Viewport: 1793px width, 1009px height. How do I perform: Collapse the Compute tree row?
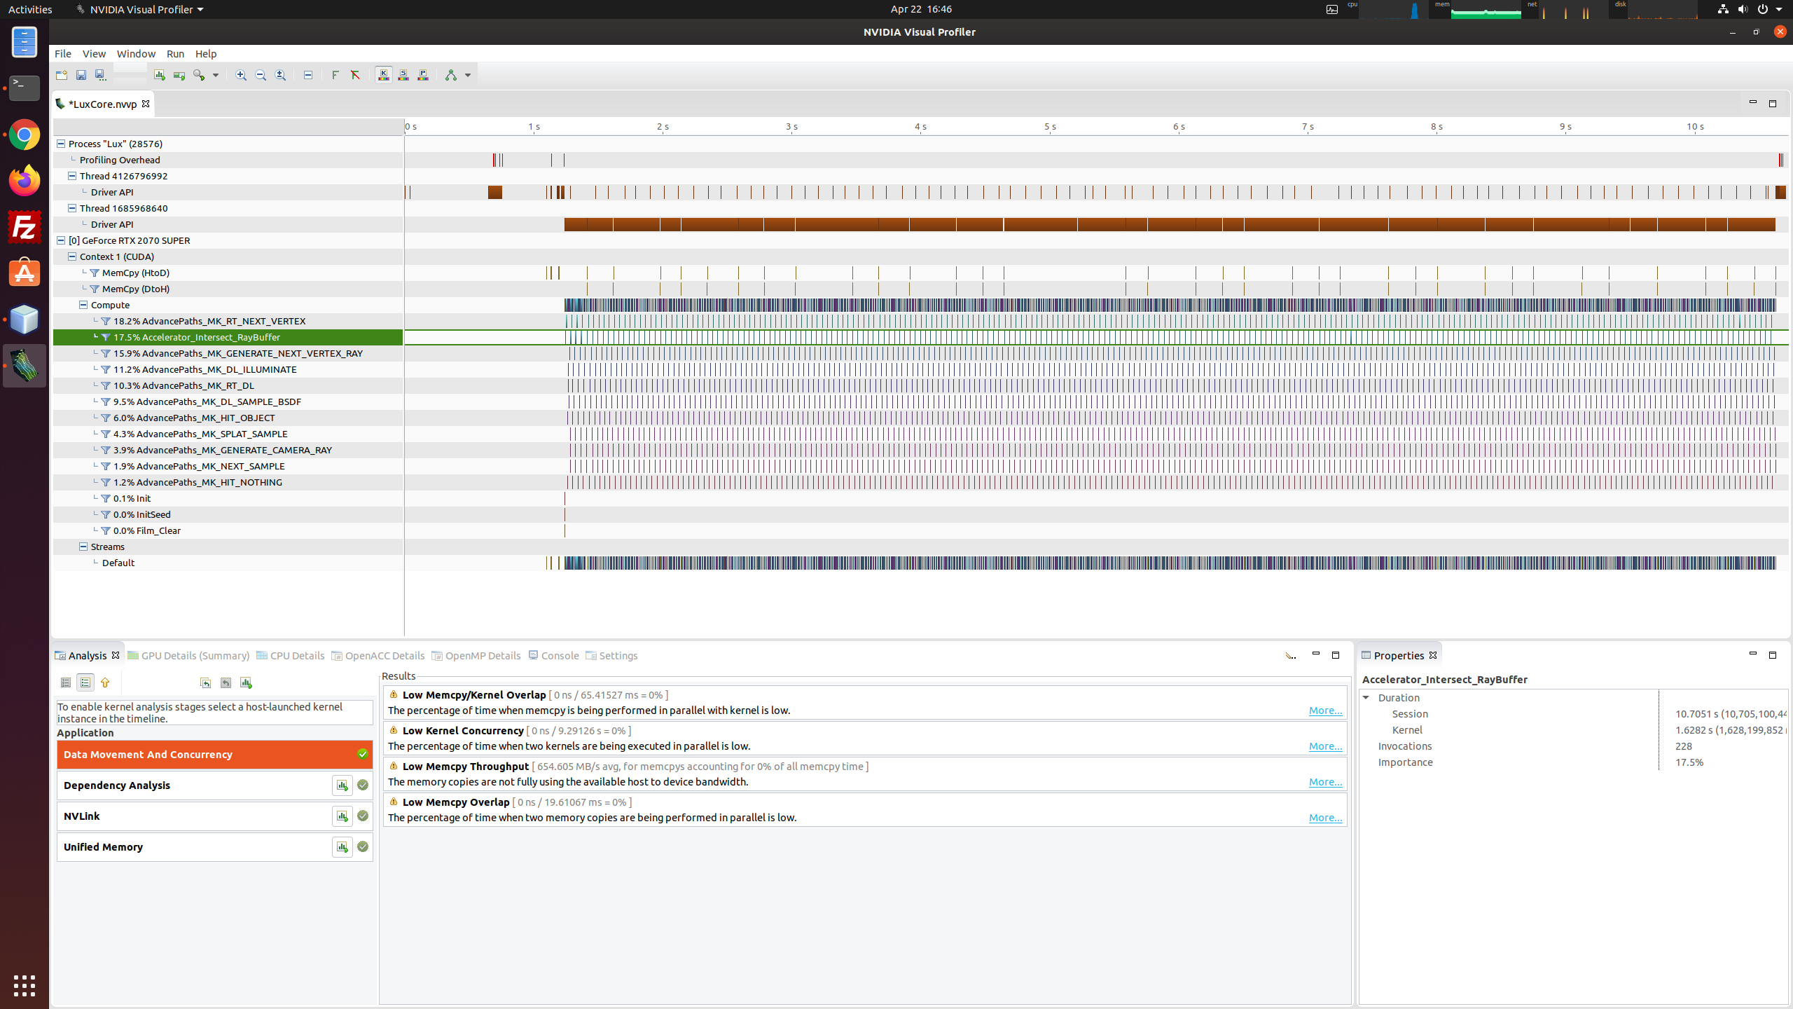(x=83, y=305)
